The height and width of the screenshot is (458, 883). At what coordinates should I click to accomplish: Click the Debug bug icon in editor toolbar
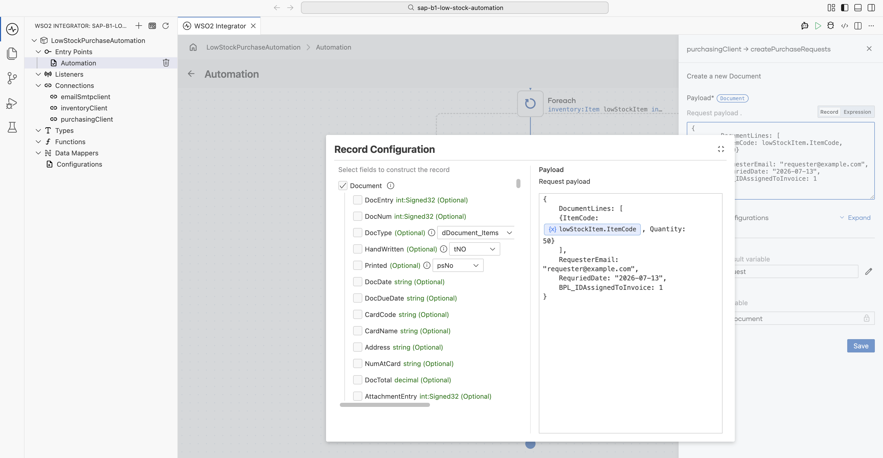(x=831, y=26)
